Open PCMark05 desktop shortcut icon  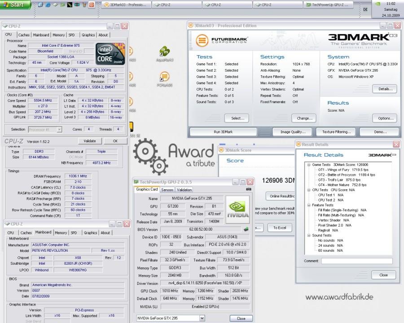165,79
